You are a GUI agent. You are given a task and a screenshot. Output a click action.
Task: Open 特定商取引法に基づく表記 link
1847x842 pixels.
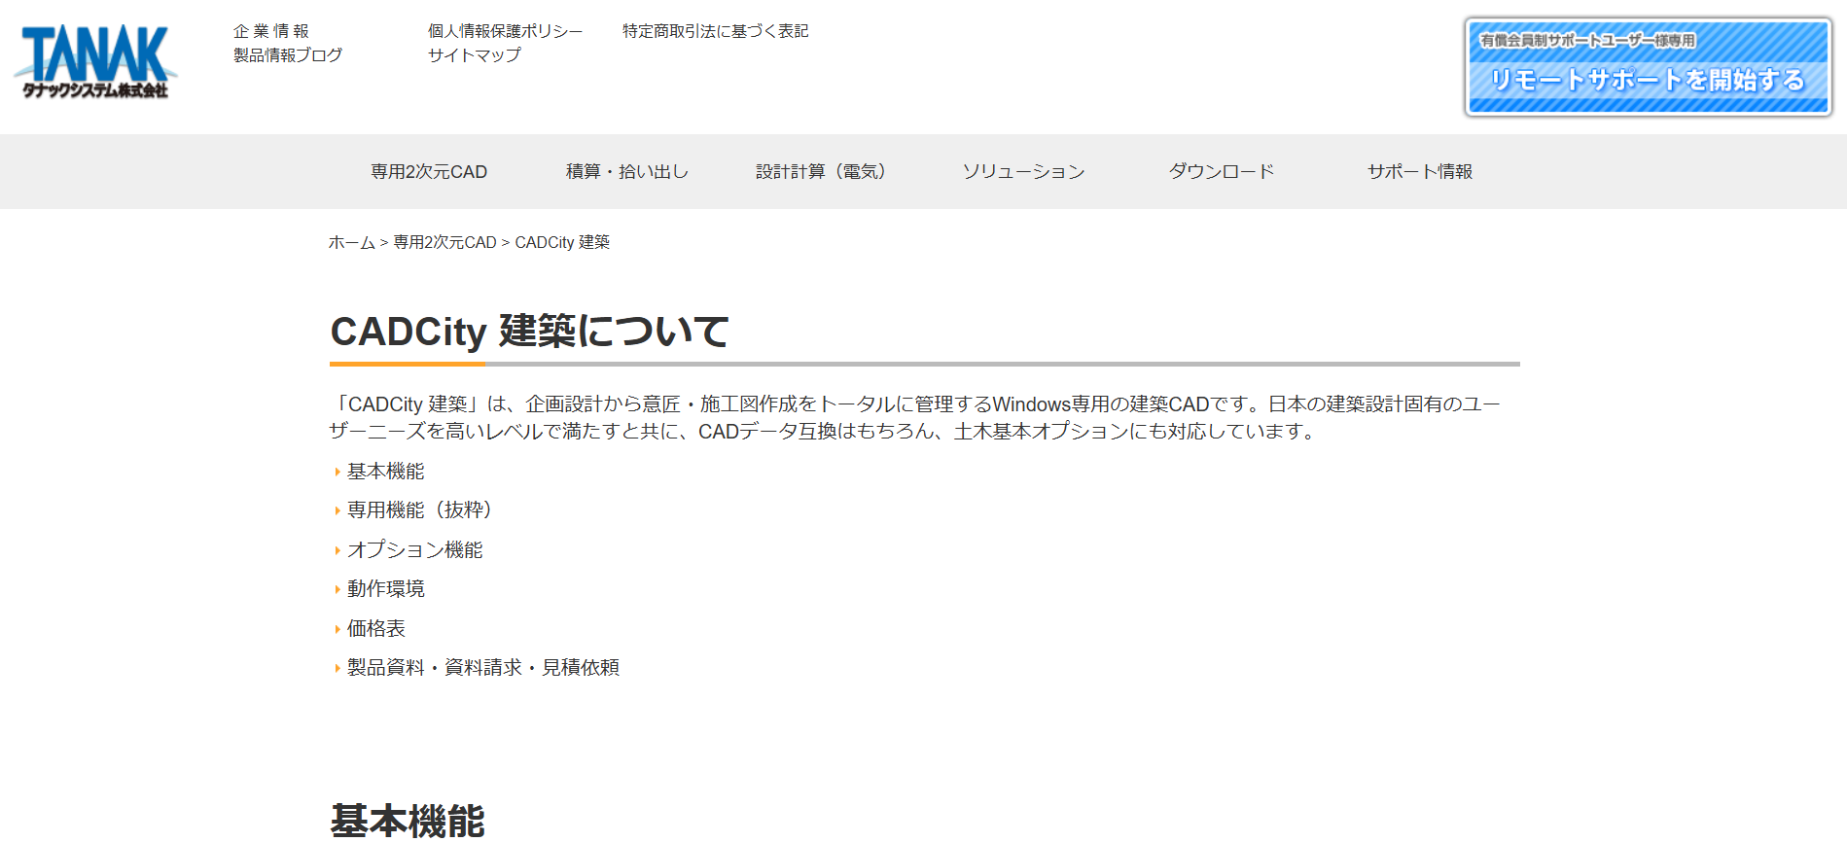click(x=716, y=31)
